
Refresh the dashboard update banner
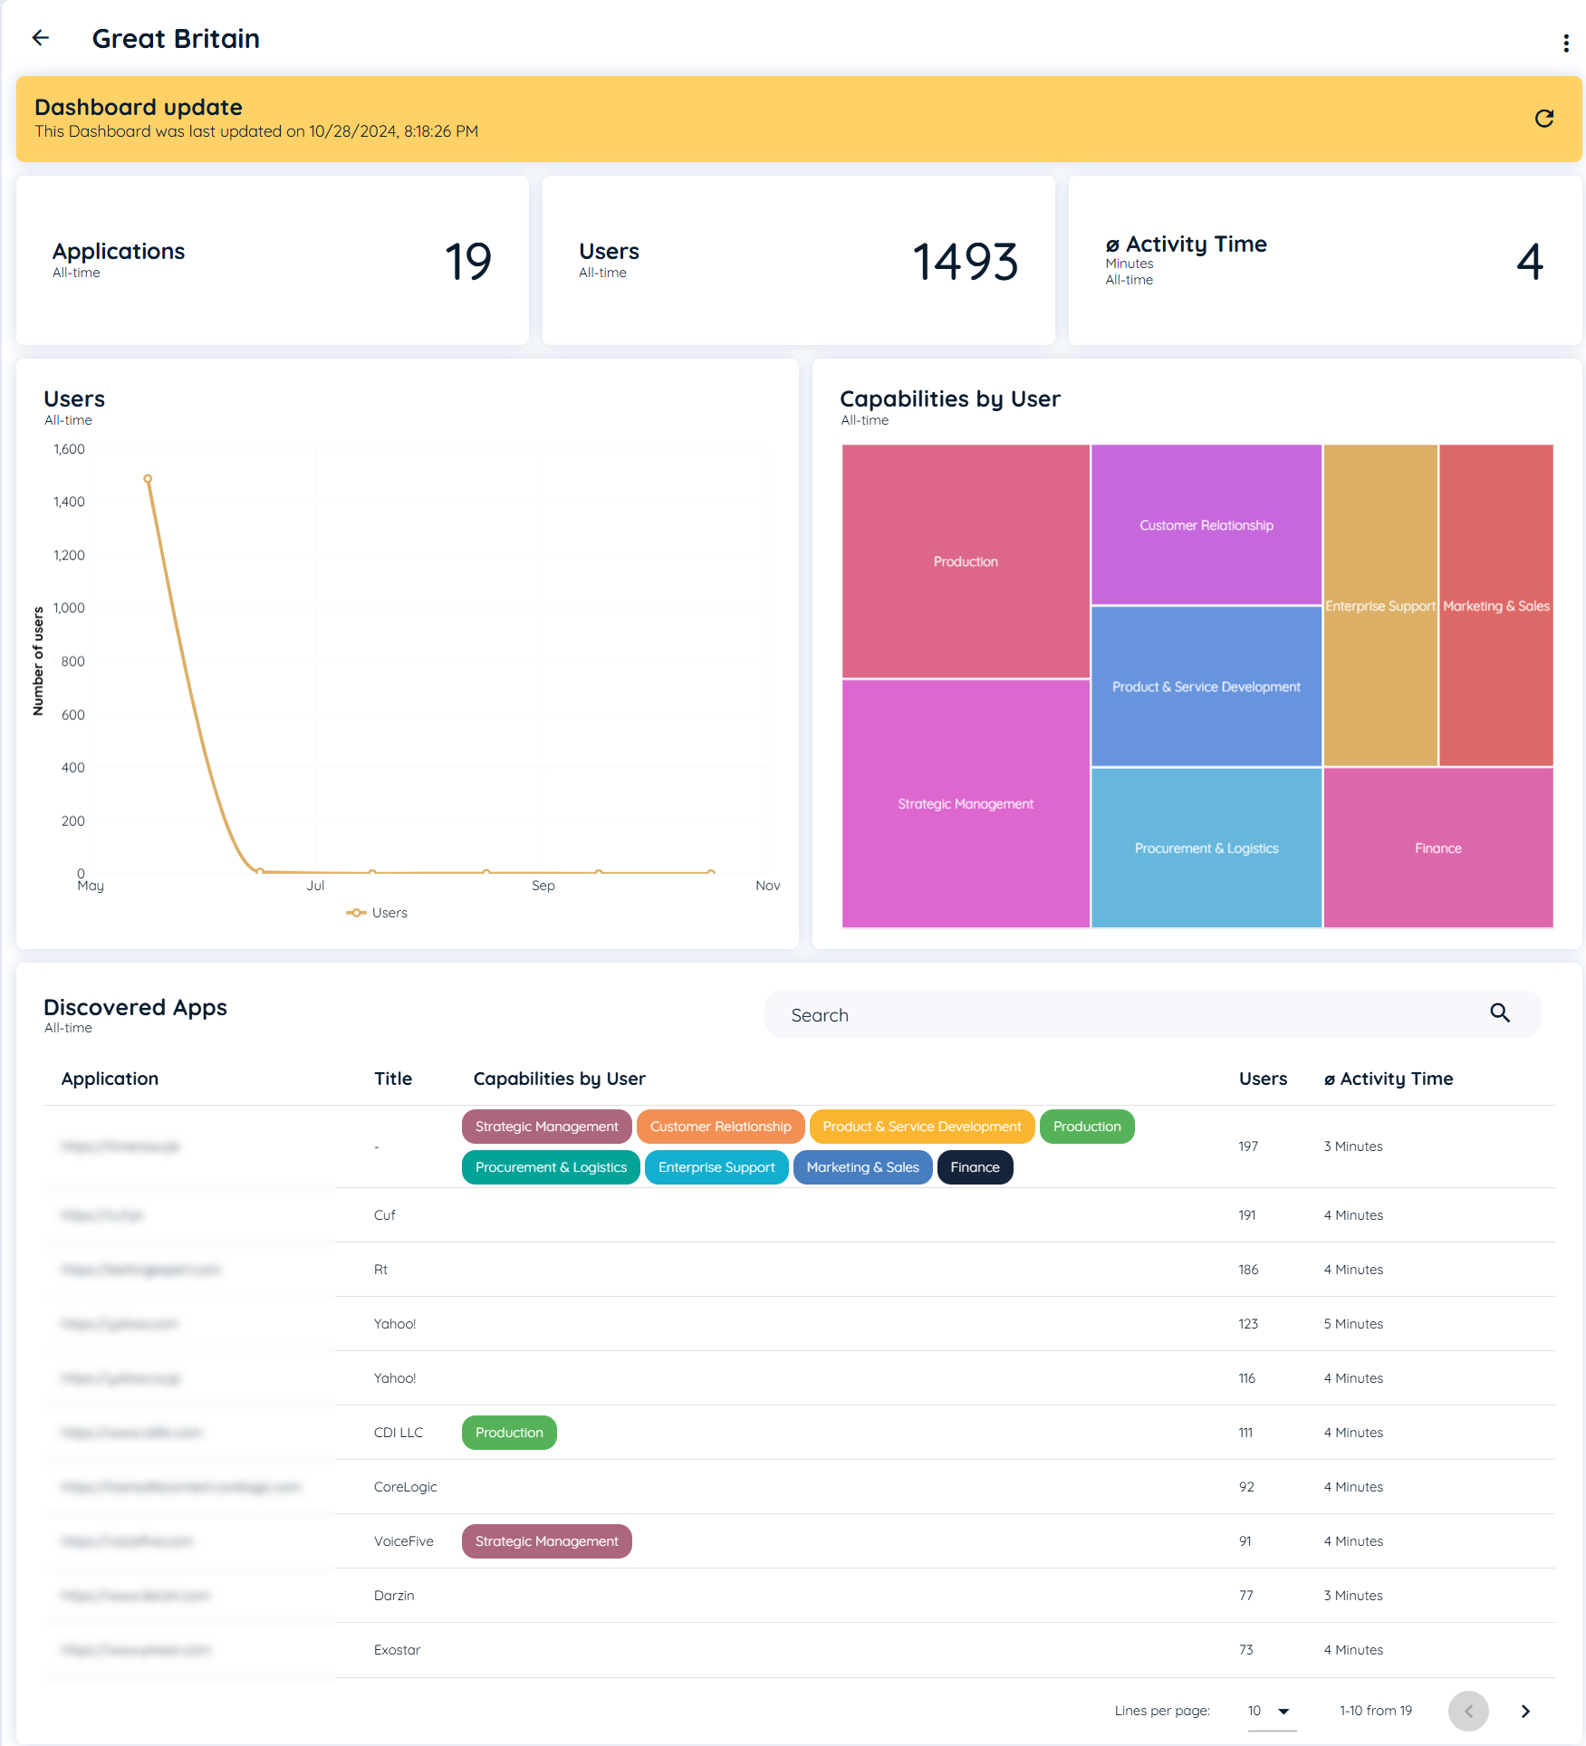pos(1544,119)
